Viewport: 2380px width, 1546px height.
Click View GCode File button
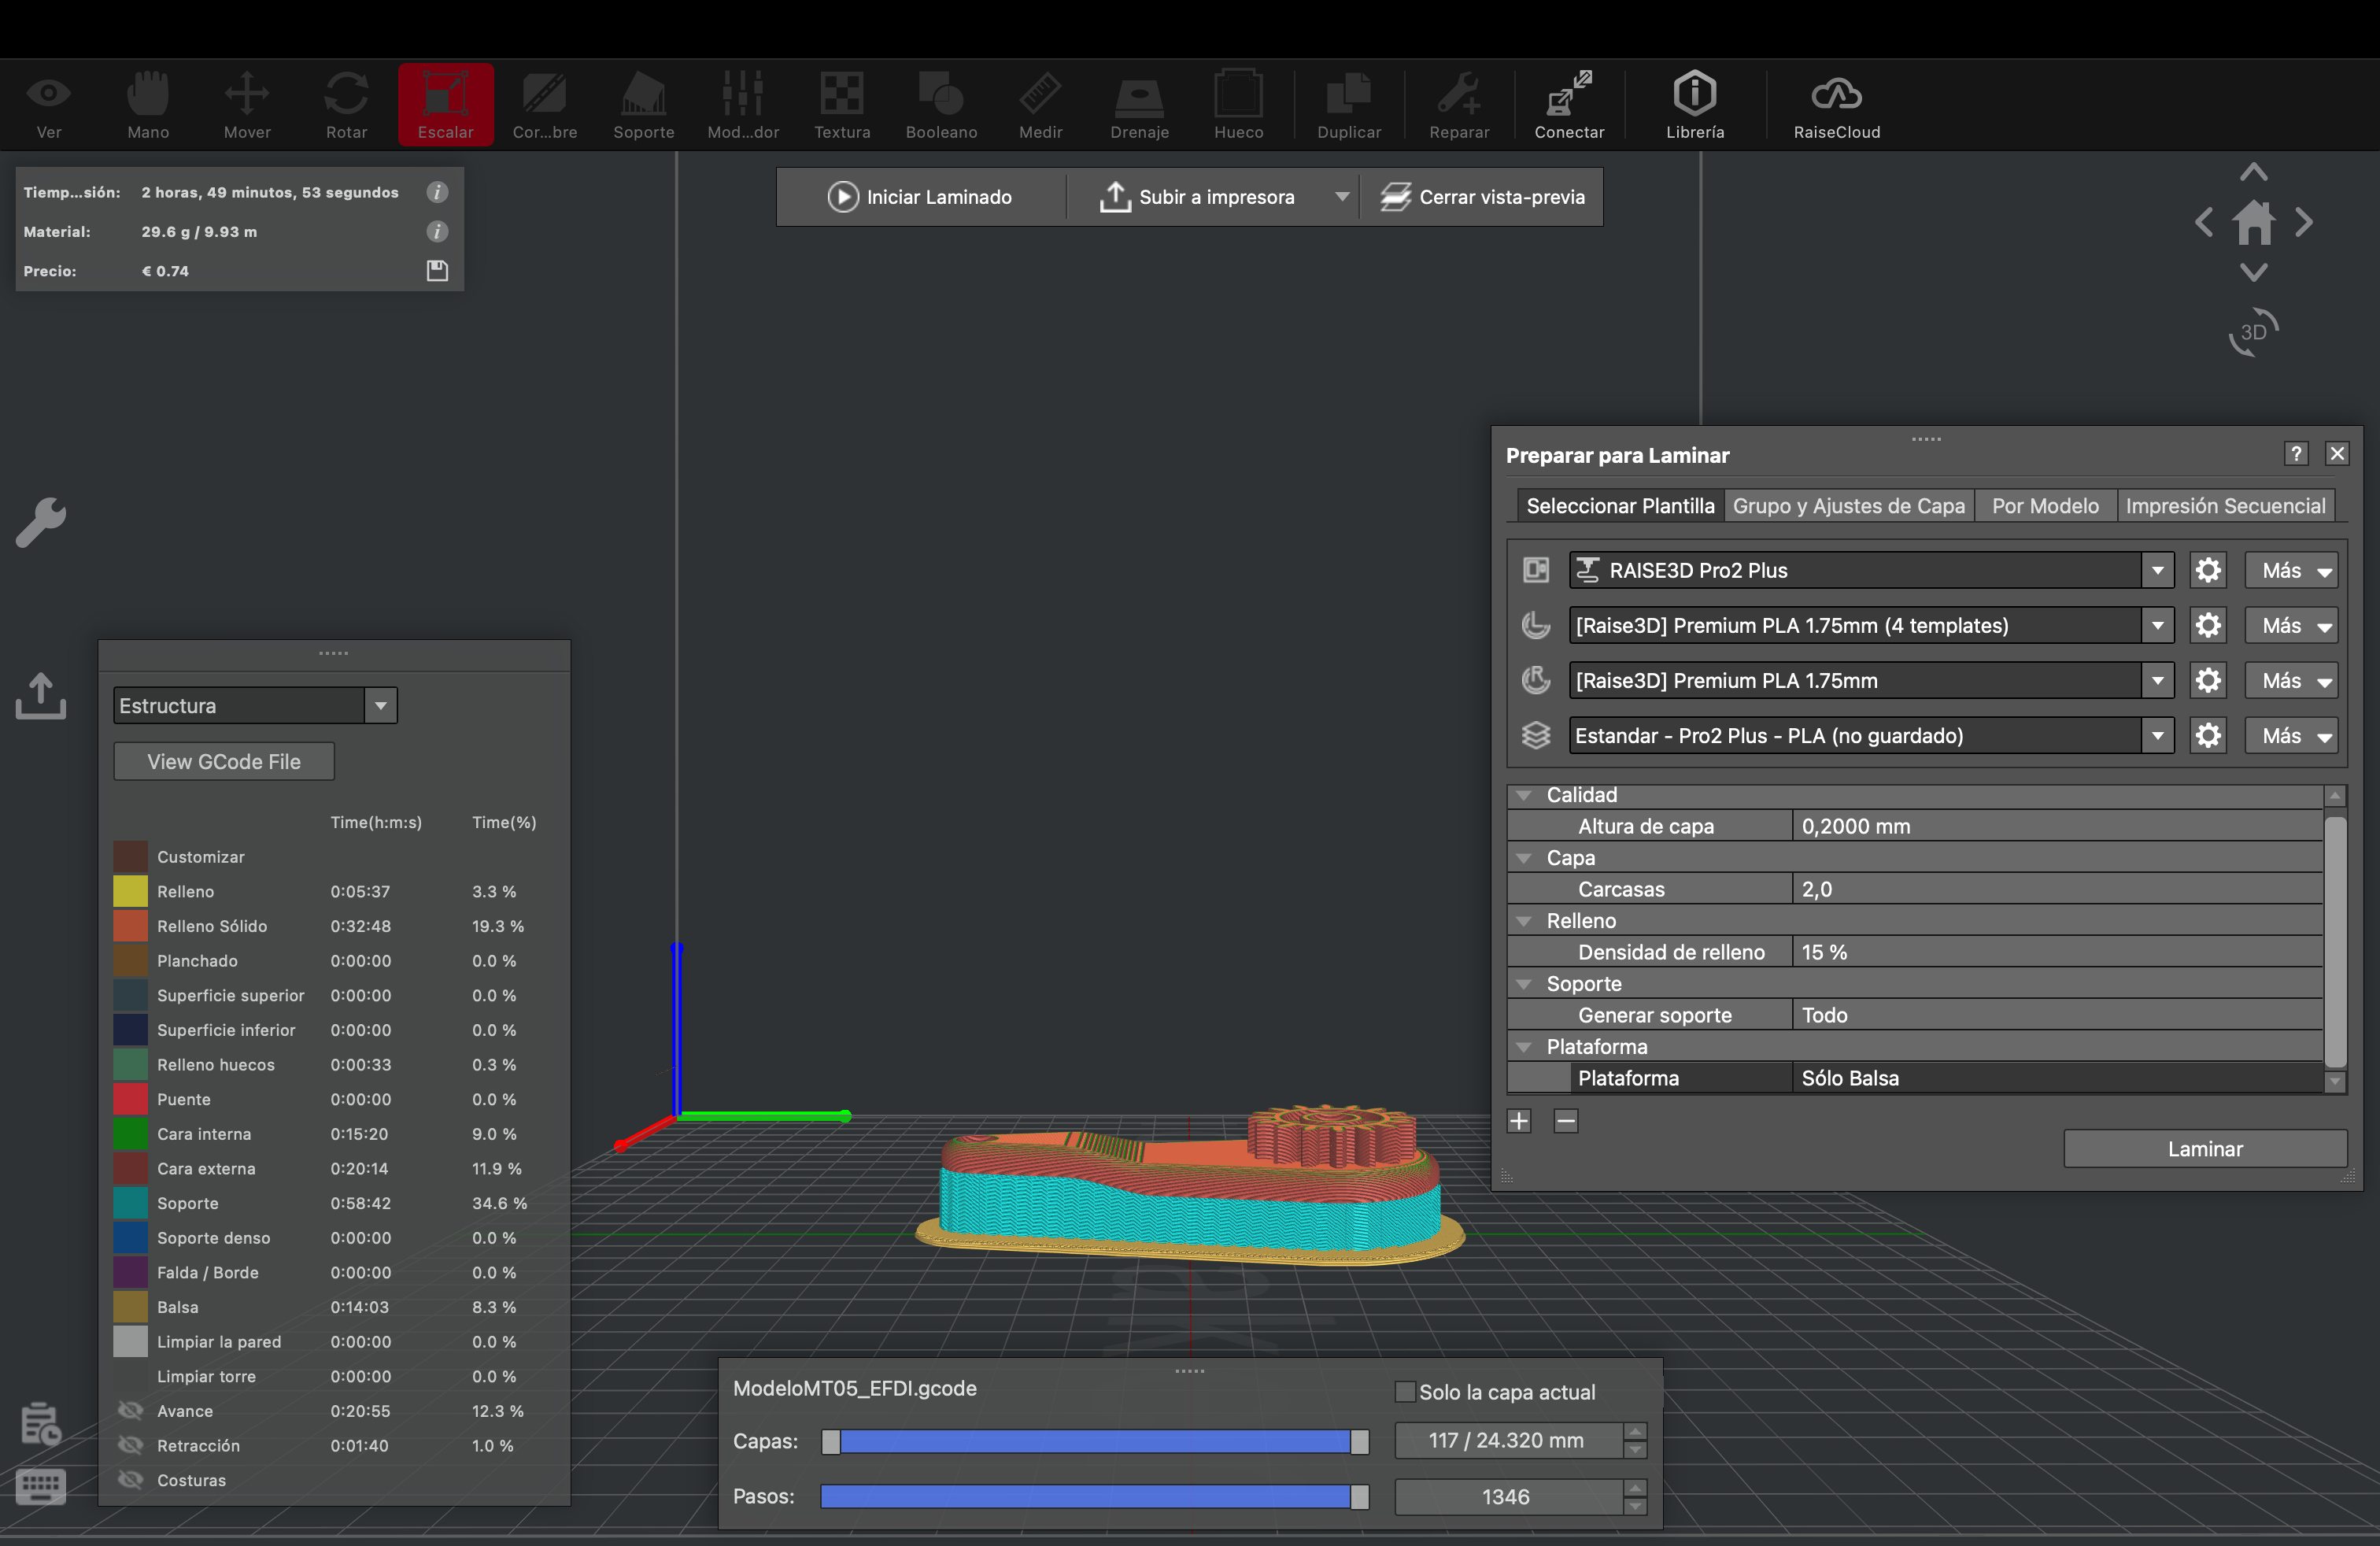pos(224,761)
